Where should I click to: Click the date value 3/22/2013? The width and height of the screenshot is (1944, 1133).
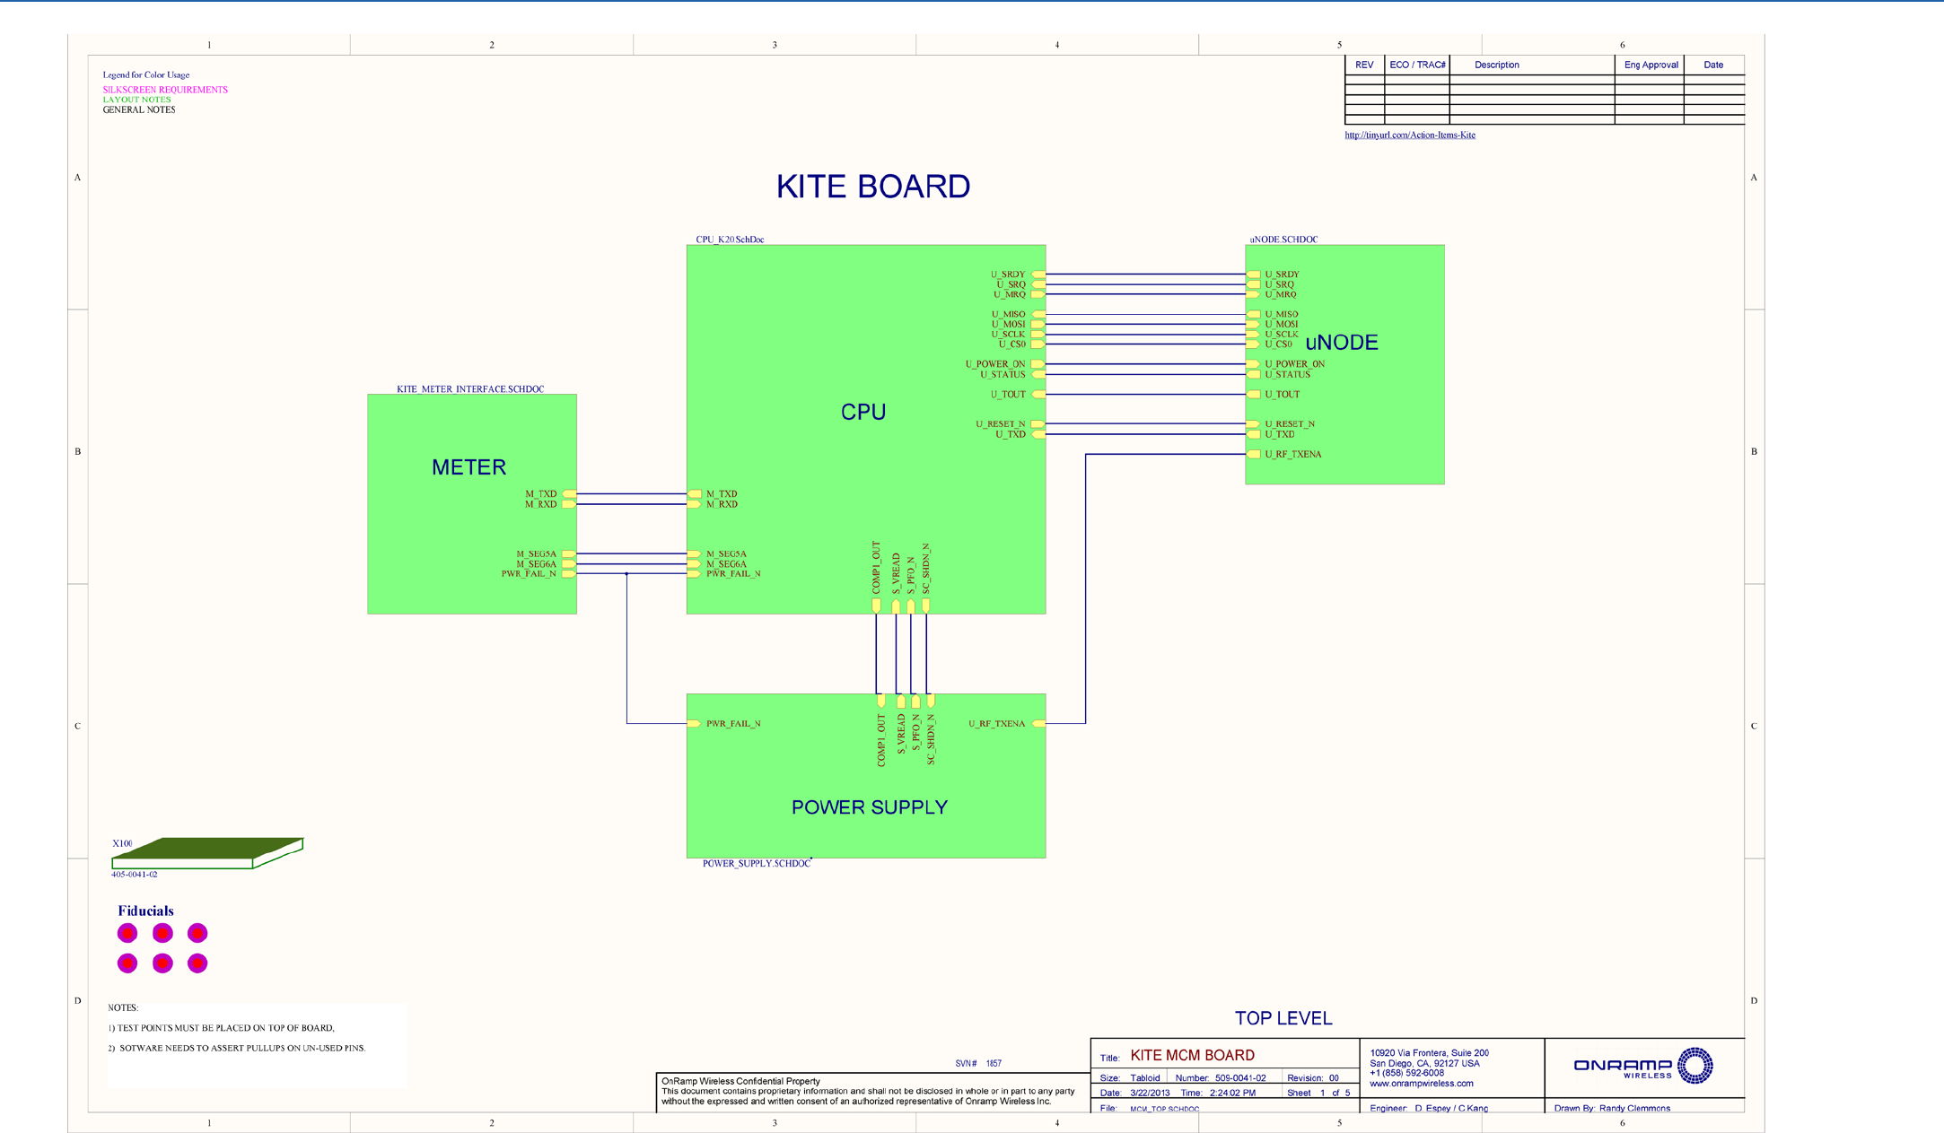pos(1150,1094)
